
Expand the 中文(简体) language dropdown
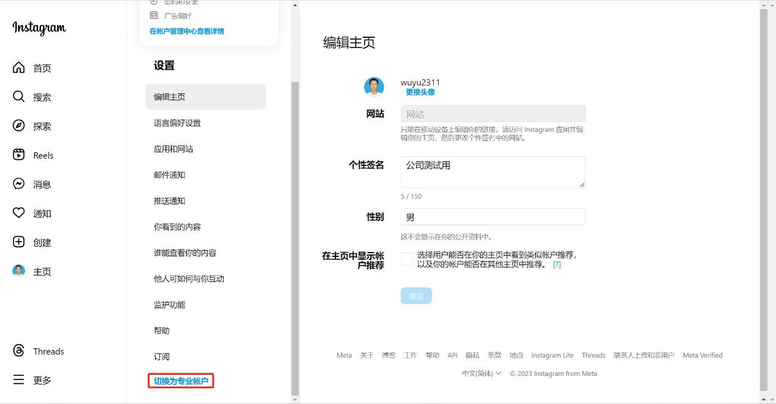[481, 373]
